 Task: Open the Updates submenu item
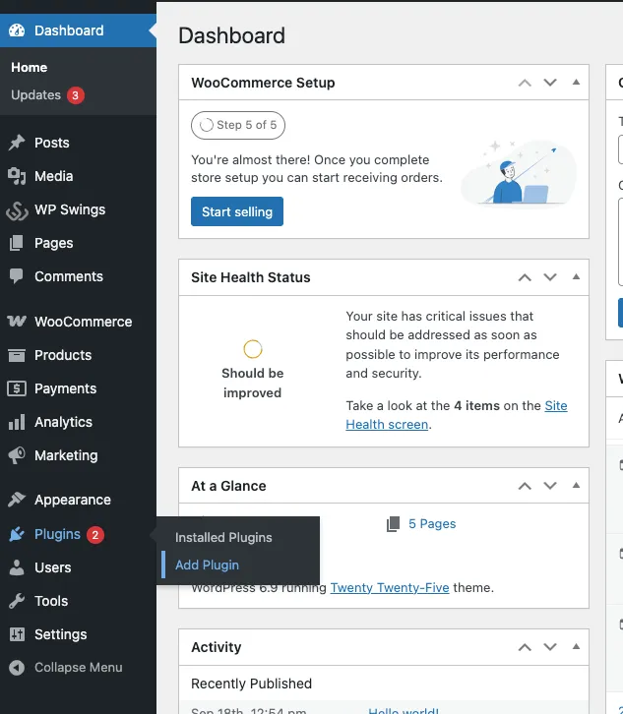tap(36, 95)
